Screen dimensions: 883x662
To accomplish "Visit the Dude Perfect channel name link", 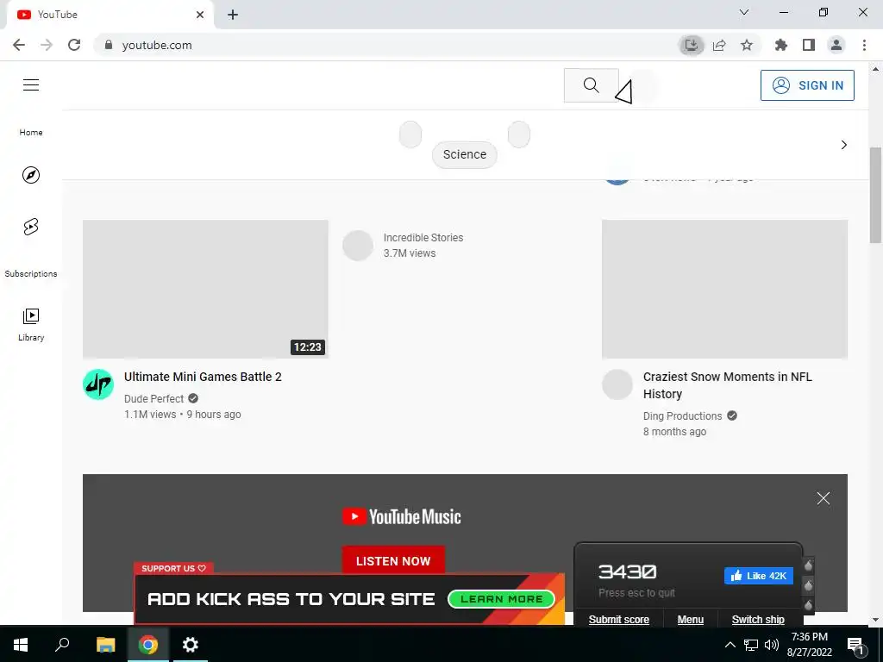I will [x=153, y=398].
